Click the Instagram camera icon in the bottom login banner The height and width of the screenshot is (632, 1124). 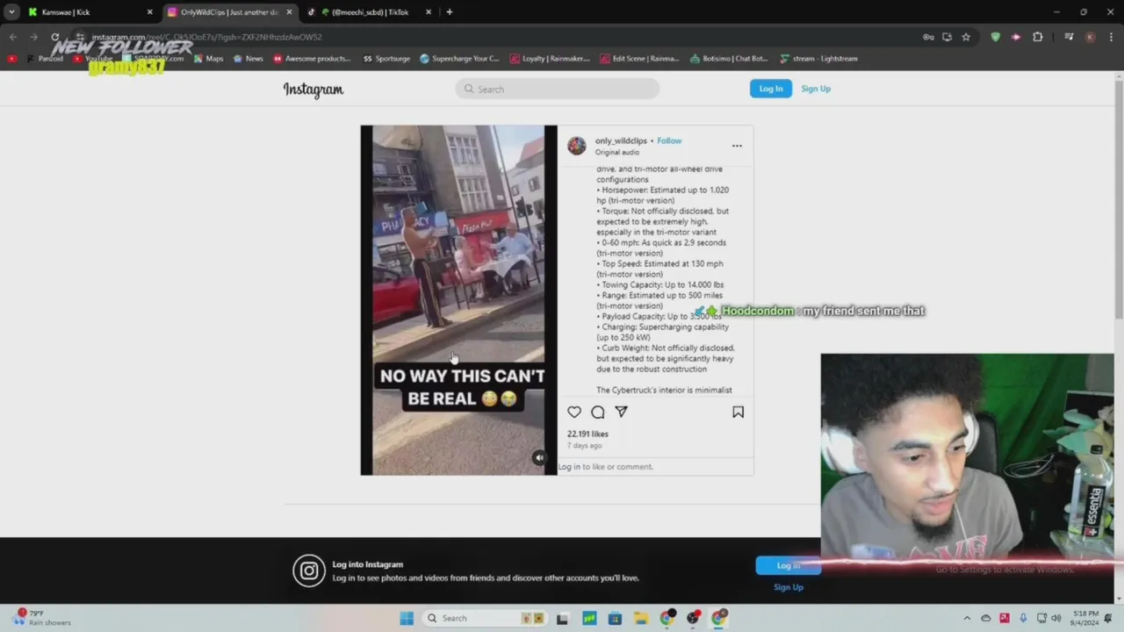pyautogui.click(x=309, y=571)
